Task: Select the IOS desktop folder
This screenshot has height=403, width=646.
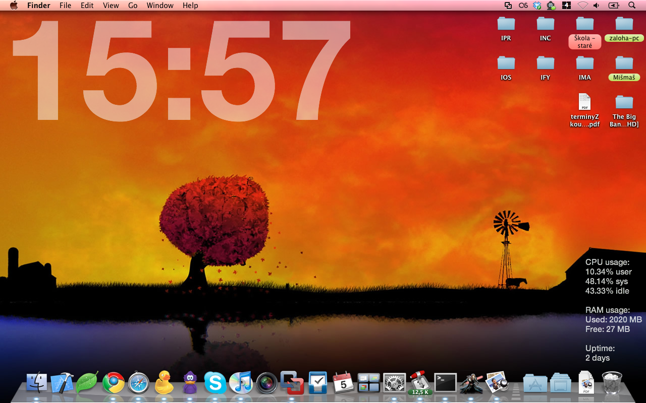Action: pyautogui.click(x=506, y=62)
